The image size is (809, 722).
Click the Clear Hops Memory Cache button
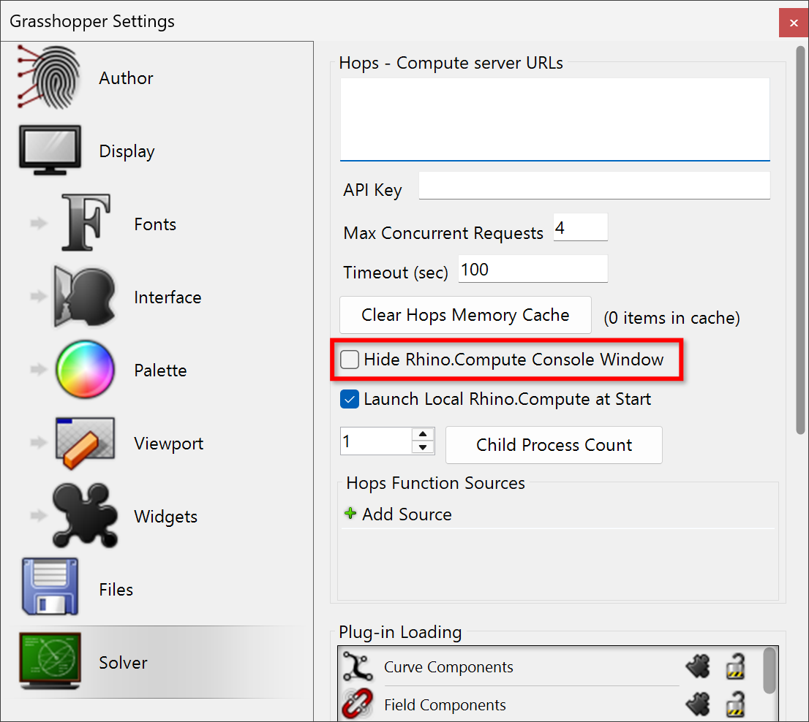click(465, 315)
